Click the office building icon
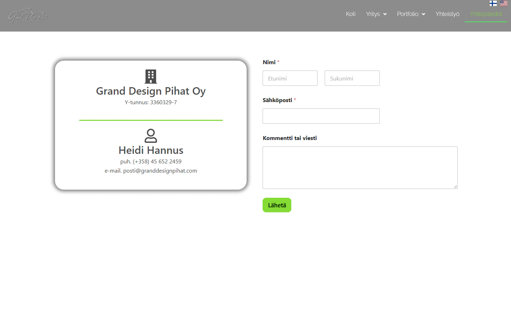This screenshot has width=511, height=319. point(151,77)
